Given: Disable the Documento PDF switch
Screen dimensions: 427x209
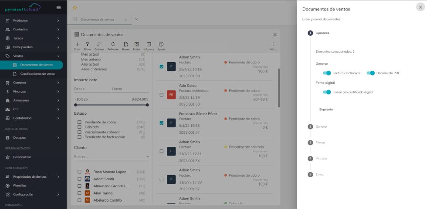Looking at the screenshot, I should (371, 73).
